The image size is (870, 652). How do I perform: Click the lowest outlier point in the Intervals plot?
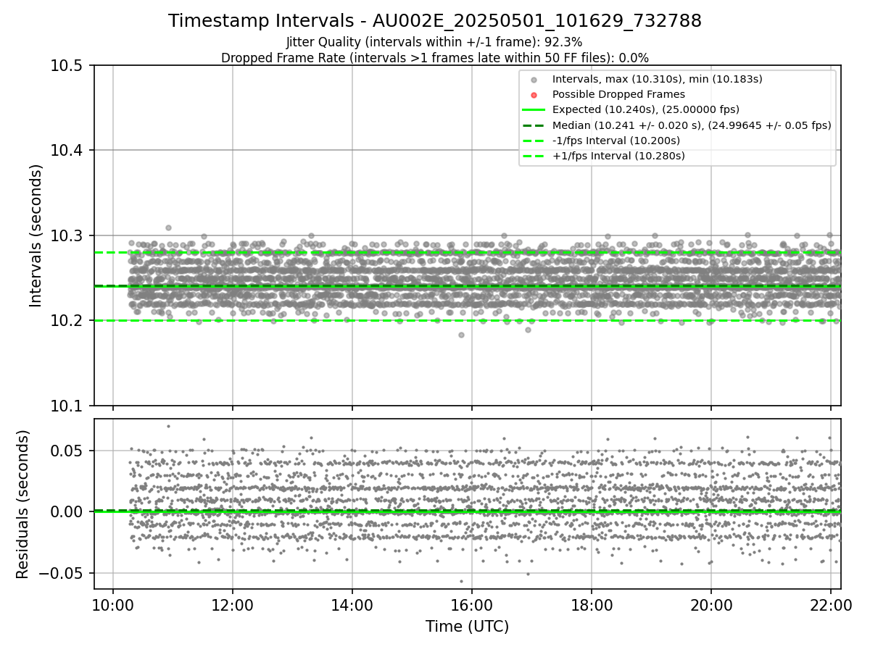[x=461, y=335]
